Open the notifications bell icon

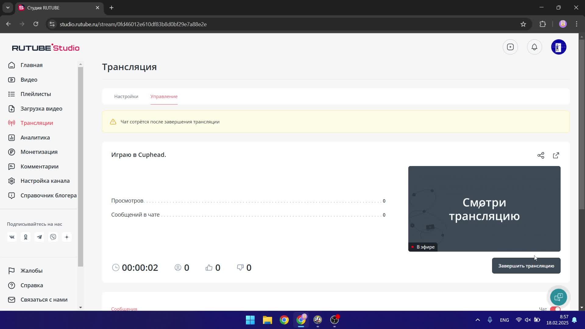tap(534, 47)
